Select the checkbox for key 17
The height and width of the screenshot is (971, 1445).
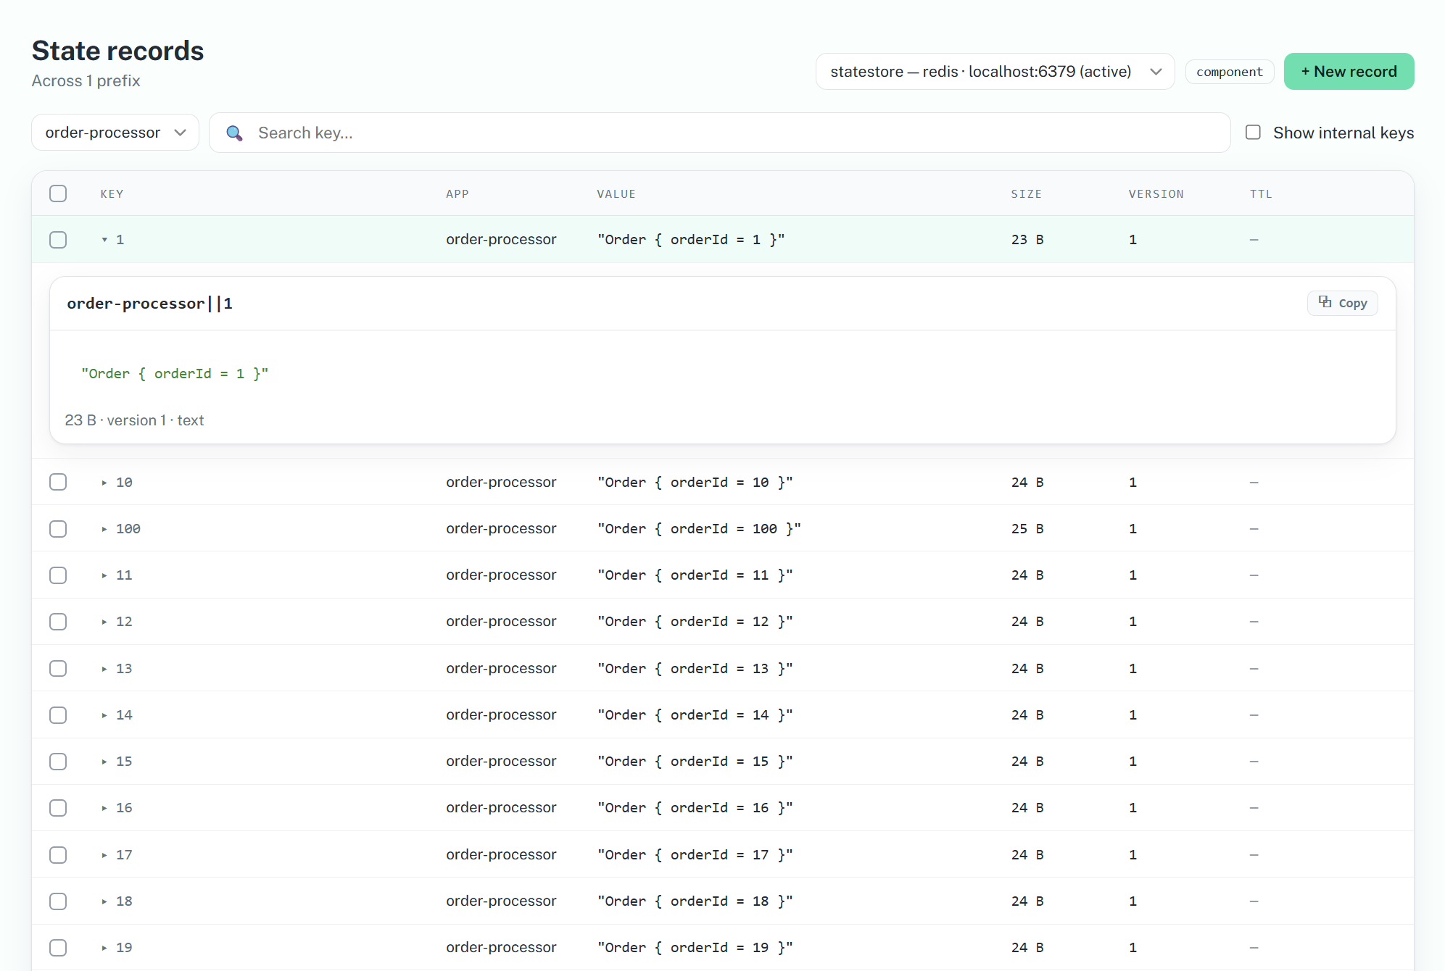click(x=58, y=855)
